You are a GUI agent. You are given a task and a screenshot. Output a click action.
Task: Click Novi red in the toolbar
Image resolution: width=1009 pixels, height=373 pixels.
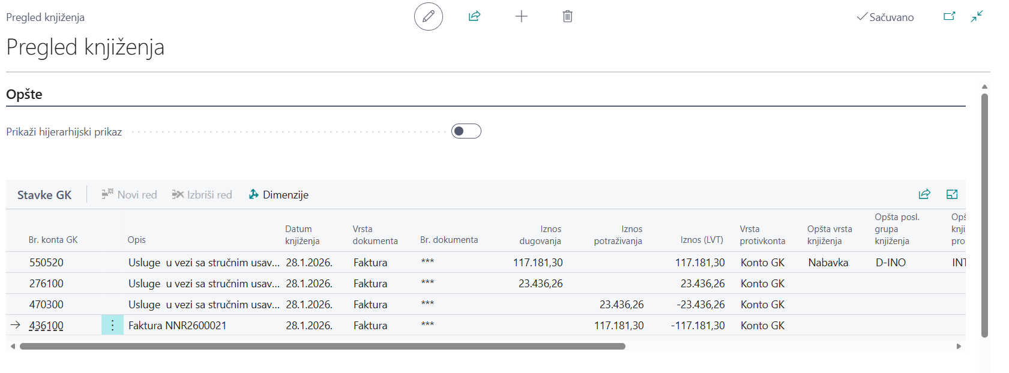pyautogui.click(x=129, y=195)
